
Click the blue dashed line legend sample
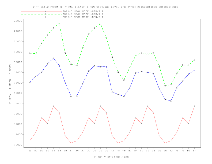coord(41,17)
